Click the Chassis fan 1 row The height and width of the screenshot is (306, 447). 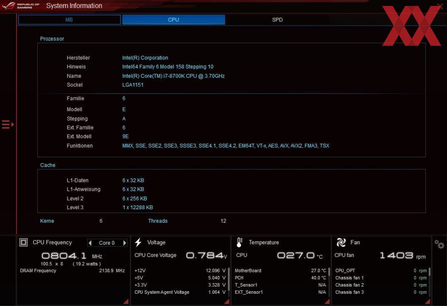(381, 278)
